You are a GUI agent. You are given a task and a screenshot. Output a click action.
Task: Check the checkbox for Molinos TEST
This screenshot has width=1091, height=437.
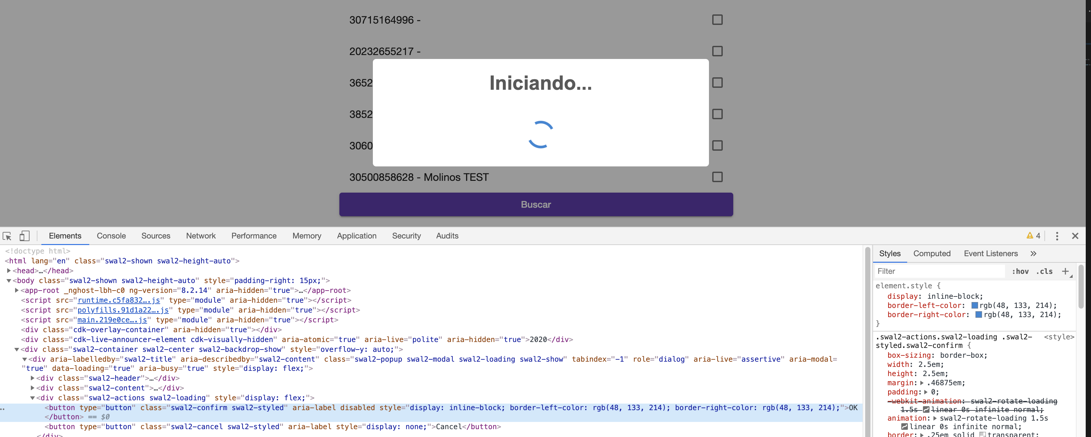point(717,177)
